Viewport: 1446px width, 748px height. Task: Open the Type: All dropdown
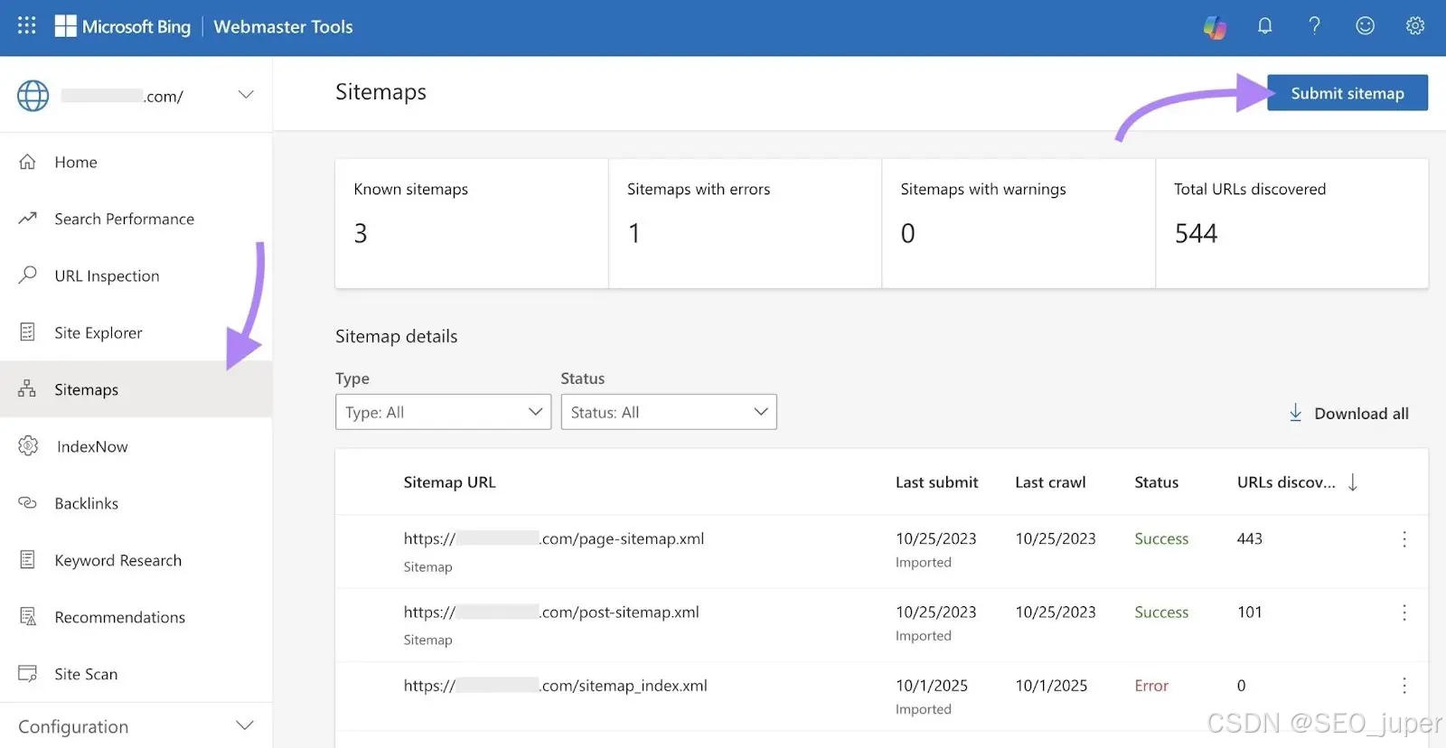443,412
